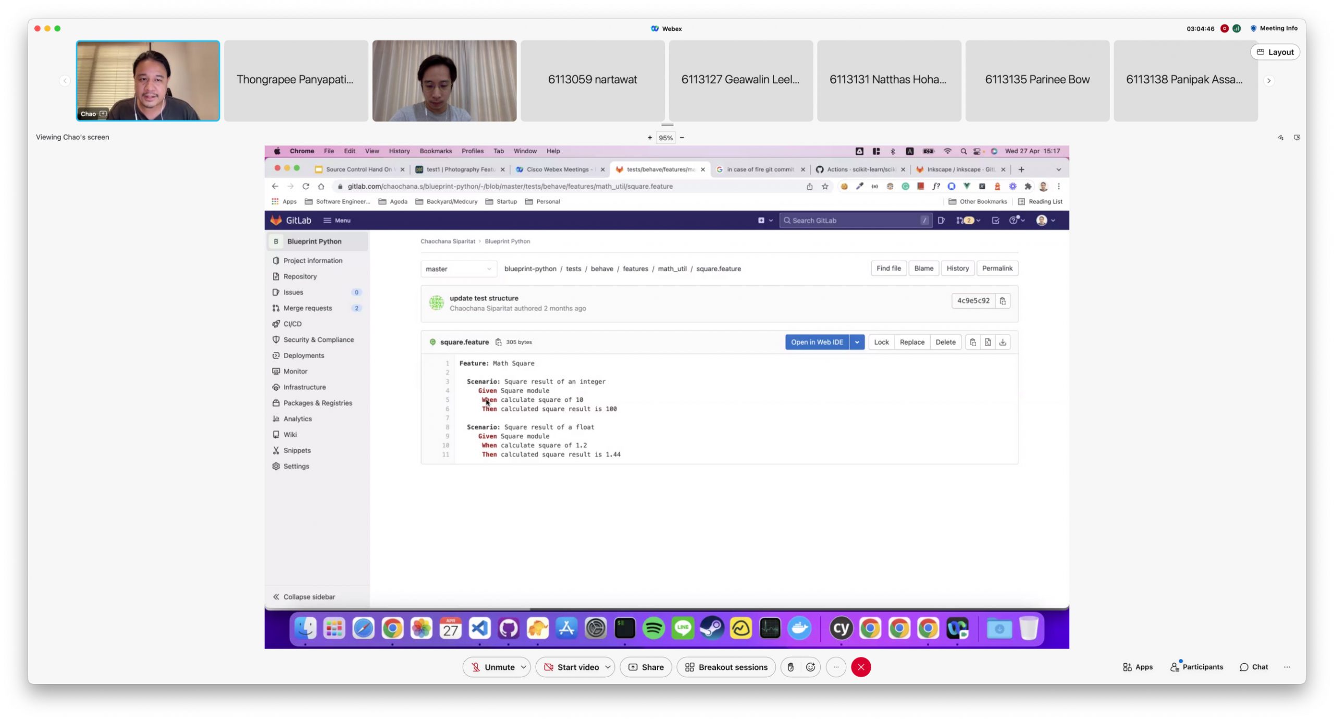Screen dimensions: 1334x721
Task: Open the Webex Apps panel
Action: 1138,667
